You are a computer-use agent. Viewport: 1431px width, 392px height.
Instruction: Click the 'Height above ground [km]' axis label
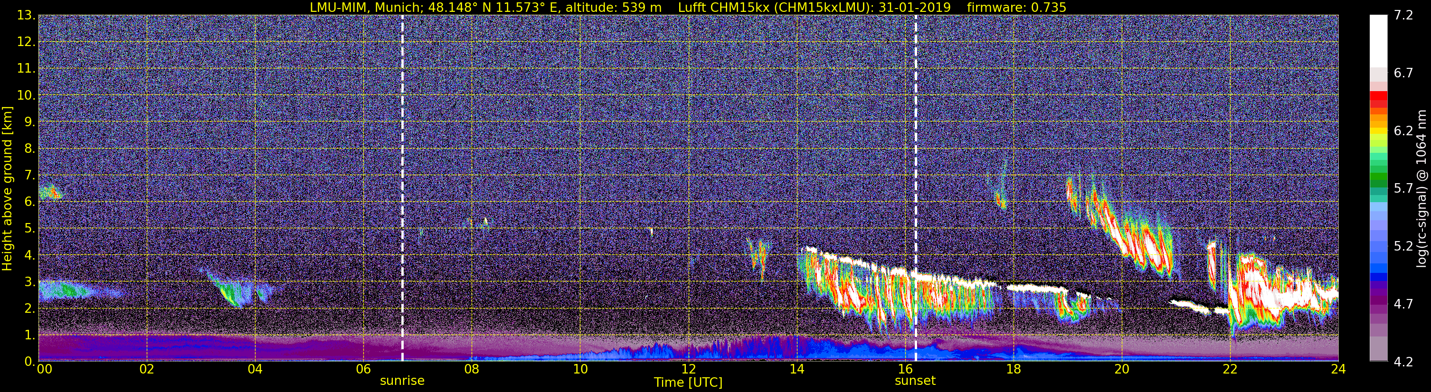coord(7,188)
